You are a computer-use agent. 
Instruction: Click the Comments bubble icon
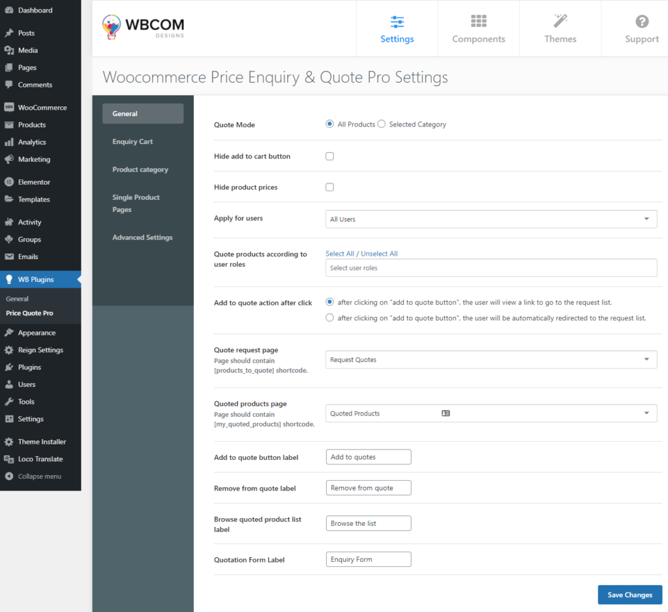click(9, 84)
